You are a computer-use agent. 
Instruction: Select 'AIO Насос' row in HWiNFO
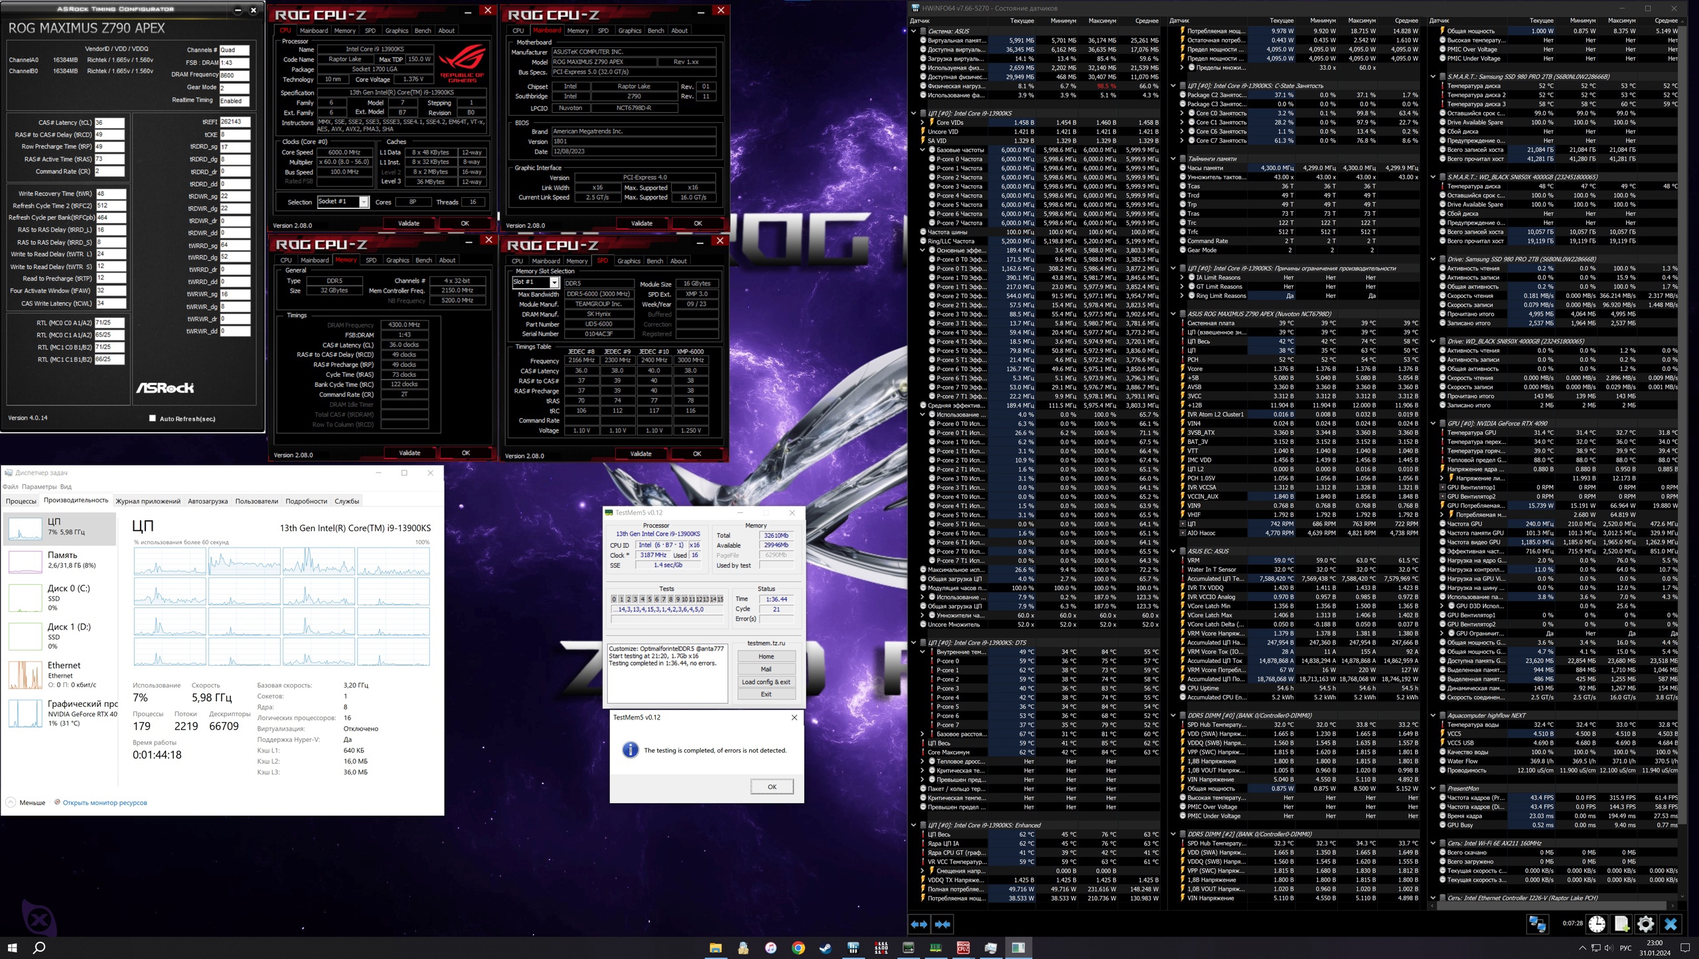[1299, 533]
